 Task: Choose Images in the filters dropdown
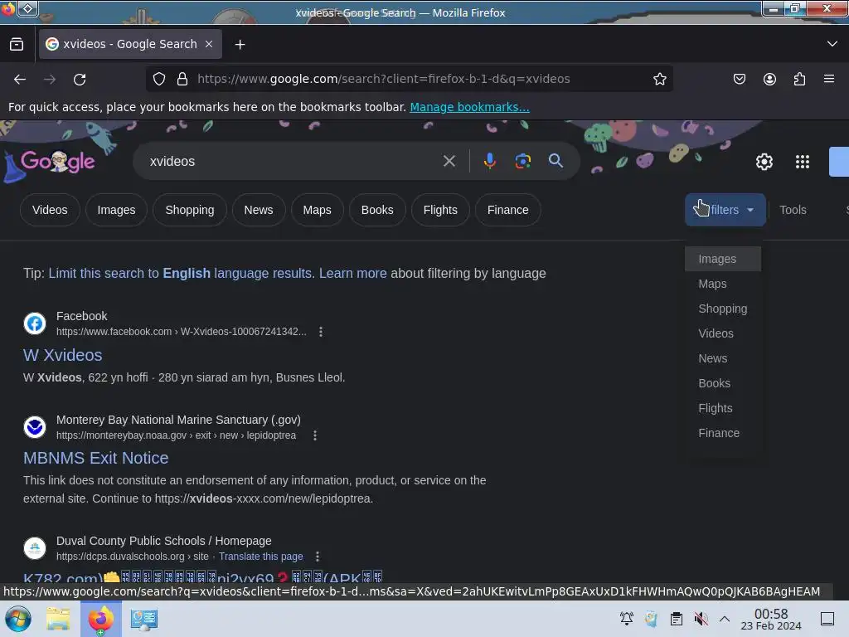coord(723,259)
